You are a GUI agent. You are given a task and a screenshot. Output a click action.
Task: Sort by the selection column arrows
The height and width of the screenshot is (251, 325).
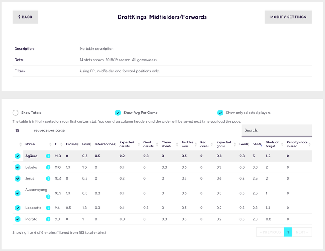[x=20, y=144]
